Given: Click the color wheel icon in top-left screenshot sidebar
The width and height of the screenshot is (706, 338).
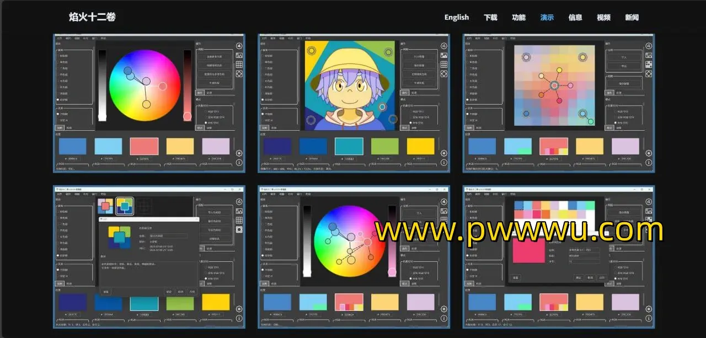Looking at the screenshot, I should pyautogui.click(x=239, y=46).
